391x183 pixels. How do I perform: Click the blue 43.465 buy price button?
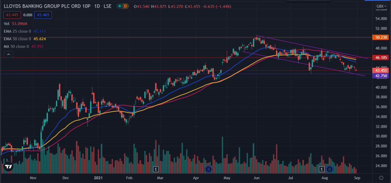[43, 15]
